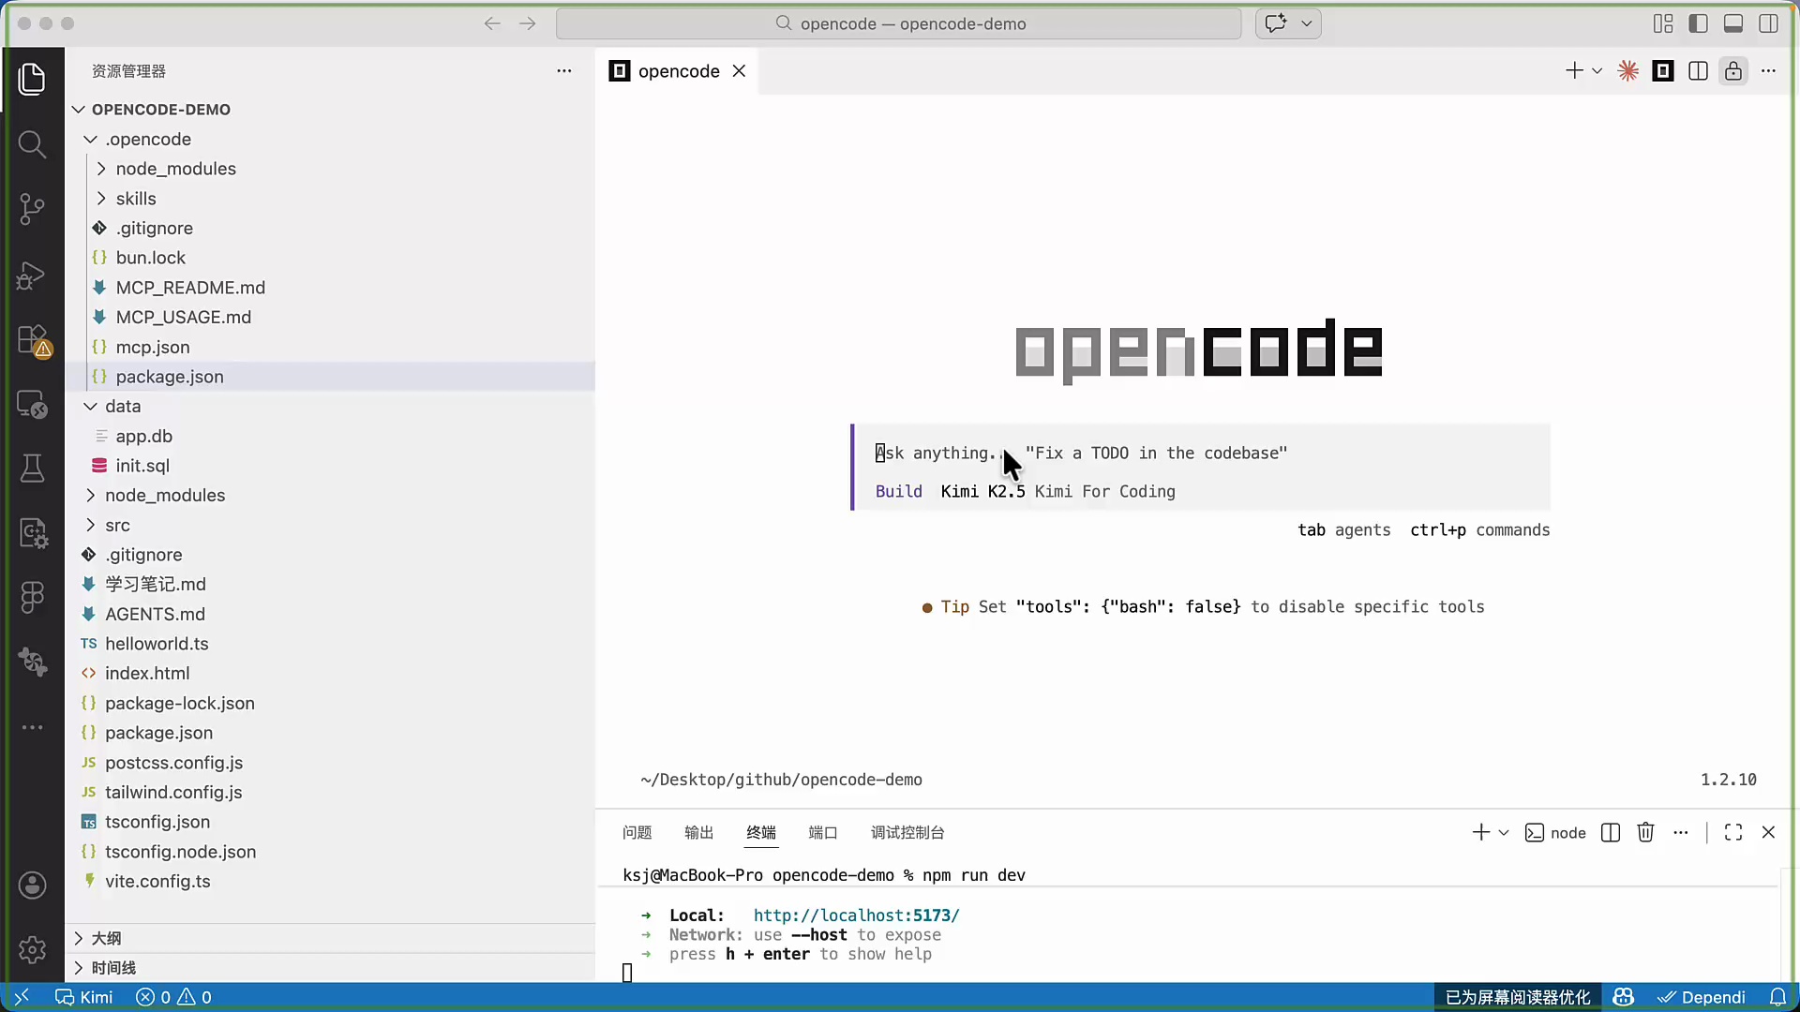Viewport: 1800px width, 1012px height.
Task: Kill the terminal with trash icon
Action: (x=1645, y=832)
